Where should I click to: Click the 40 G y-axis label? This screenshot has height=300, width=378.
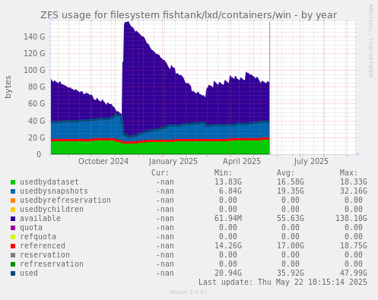pos(37,121)
